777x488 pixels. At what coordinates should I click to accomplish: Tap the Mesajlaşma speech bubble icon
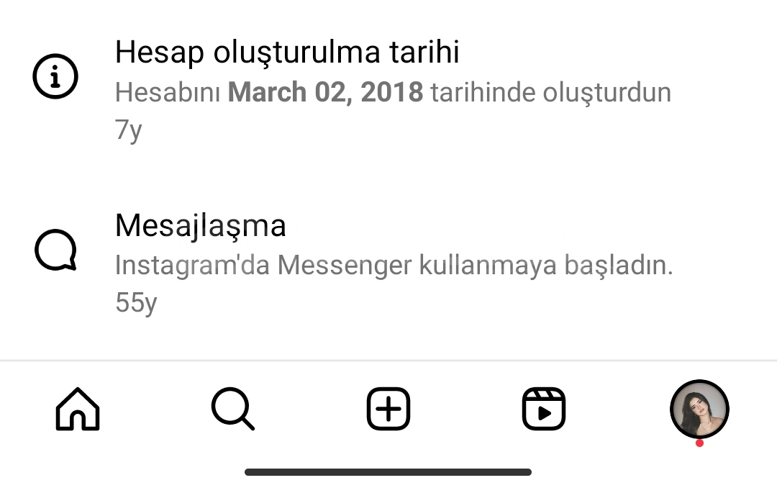pos(55,250)
